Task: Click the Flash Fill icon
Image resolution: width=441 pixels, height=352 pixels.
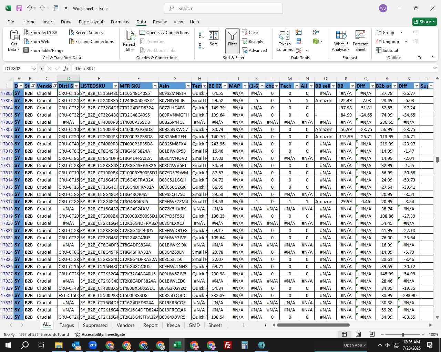Action: (299, 32)
